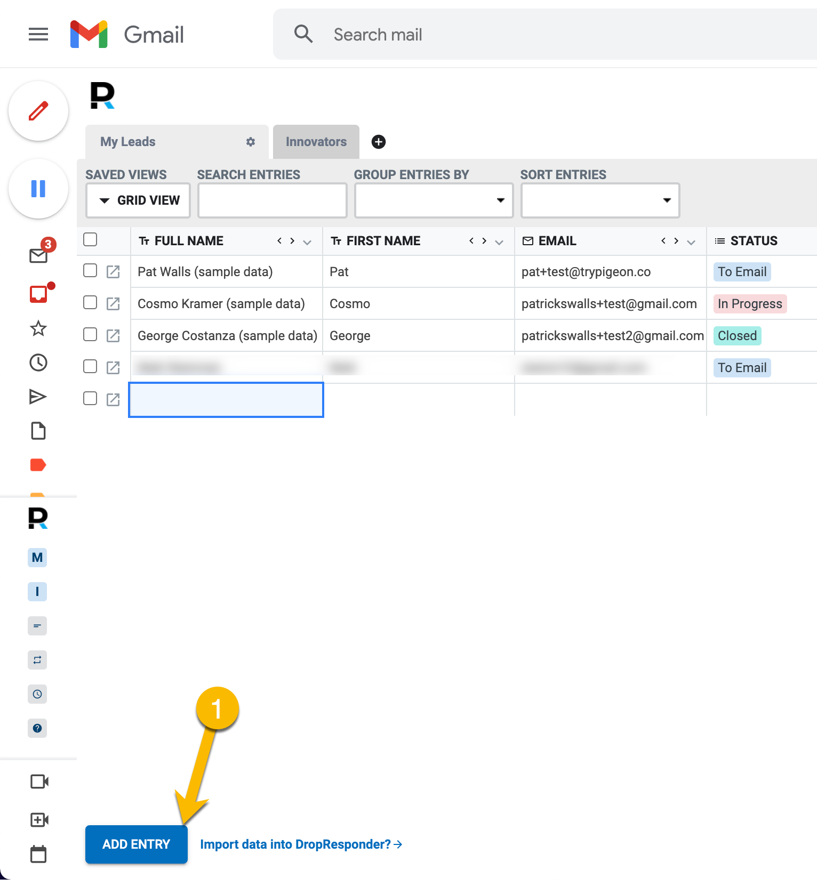
Task: Switch to the Innovators tab
Action: (316, 142)
